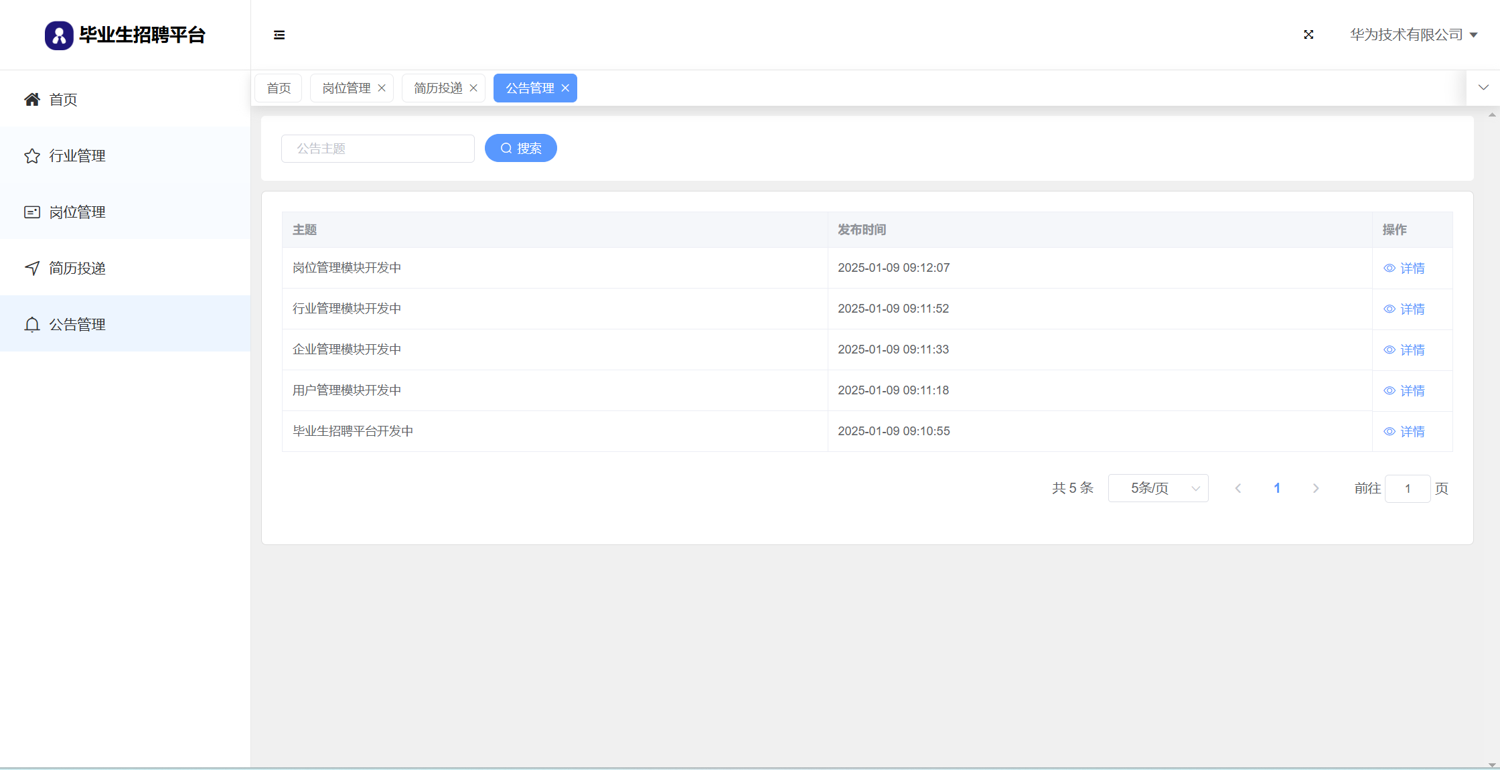
Task: Switch to the 岗位管理 tab
Action: (x=346, y=88)
